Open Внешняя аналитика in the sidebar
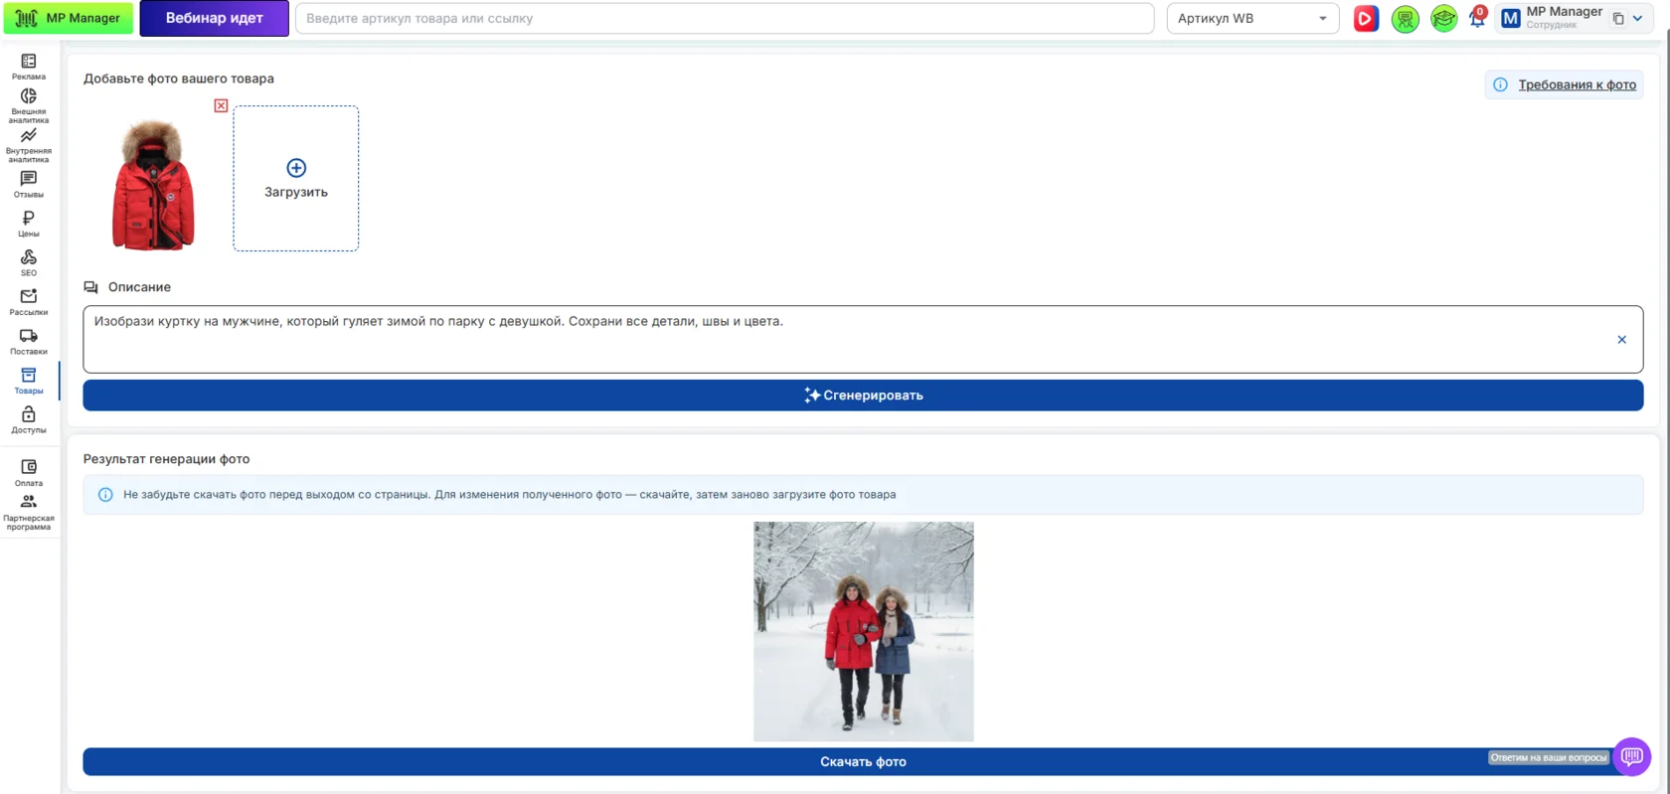 click(x=29, y=104)
